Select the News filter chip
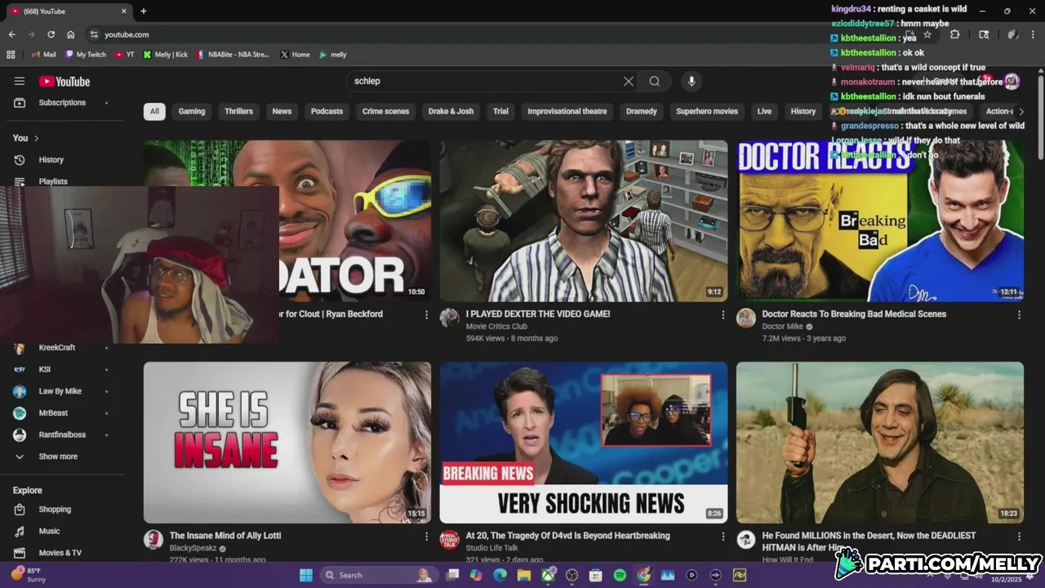Image resolution: width=1045 pixels, height=588 pixels. coord(282,111)
